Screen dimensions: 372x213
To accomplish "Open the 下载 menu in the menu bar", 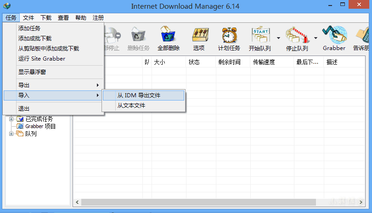I will (x=46, y=18).
